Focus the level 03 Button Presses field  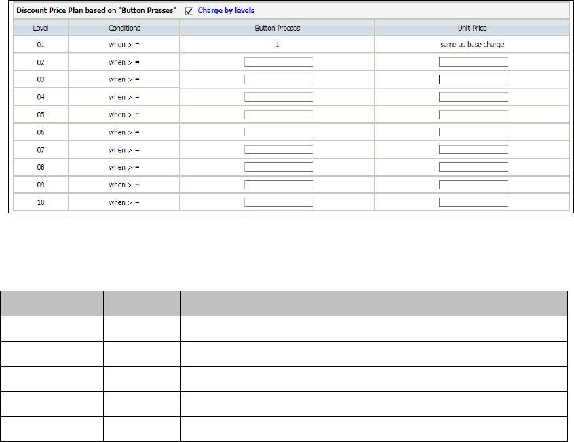point(279,79)
